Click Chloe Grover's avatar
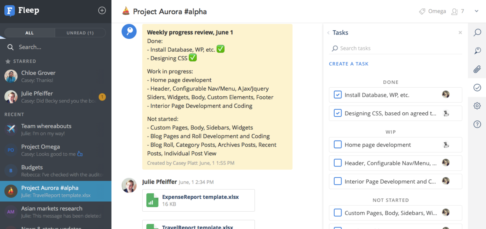486x229 pixels. (11, 76)
